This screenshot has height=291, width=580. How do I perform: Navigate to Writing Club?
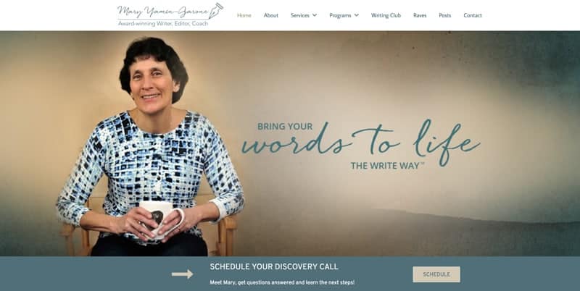click(x=386, y=15)
